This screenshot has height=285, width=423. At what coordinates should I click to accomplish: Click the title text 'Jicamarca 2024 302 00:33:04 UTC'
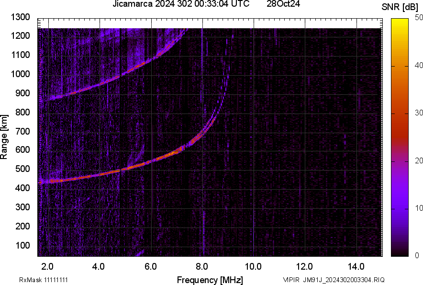(181, 4)
